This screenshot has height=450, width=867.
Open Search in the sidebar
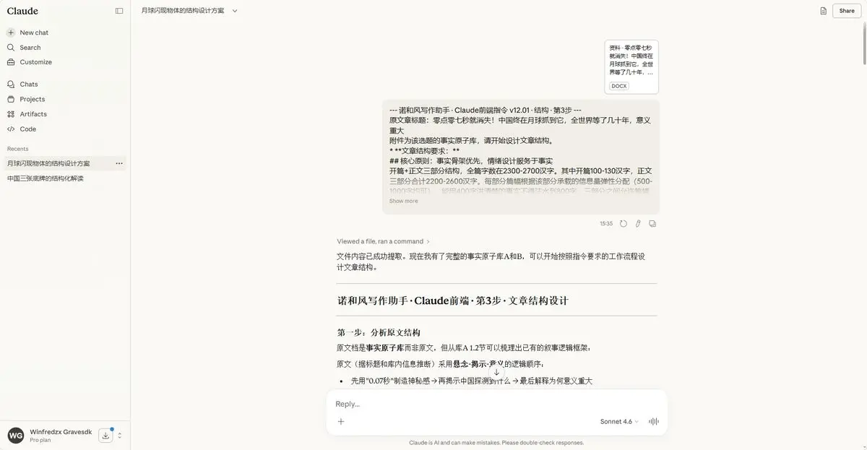coord(30,48)
